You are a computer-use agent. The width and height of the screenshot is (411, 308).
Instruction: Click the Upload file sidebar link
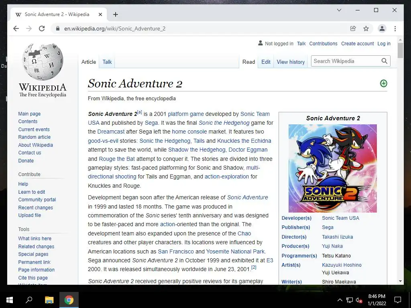pos(29,215)
